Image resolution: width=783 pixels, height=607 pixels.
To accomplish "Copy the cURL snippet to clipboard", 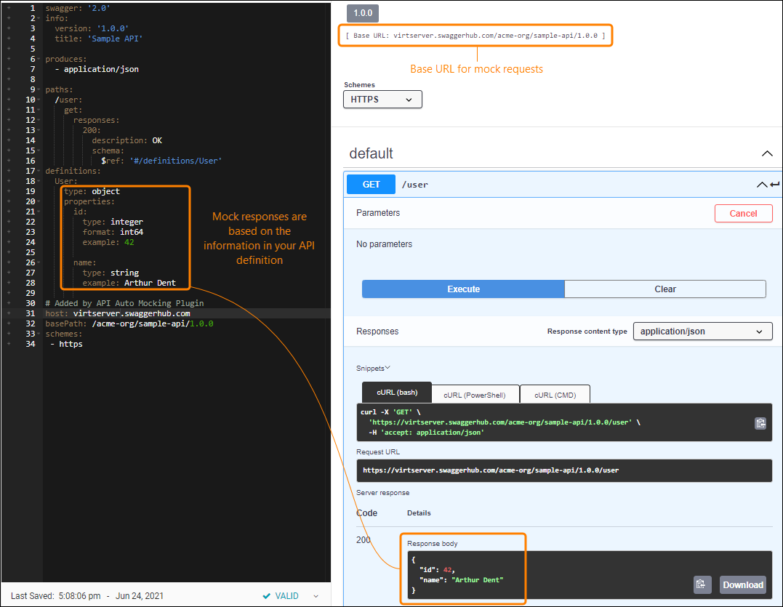I will [x=760, y=422].
